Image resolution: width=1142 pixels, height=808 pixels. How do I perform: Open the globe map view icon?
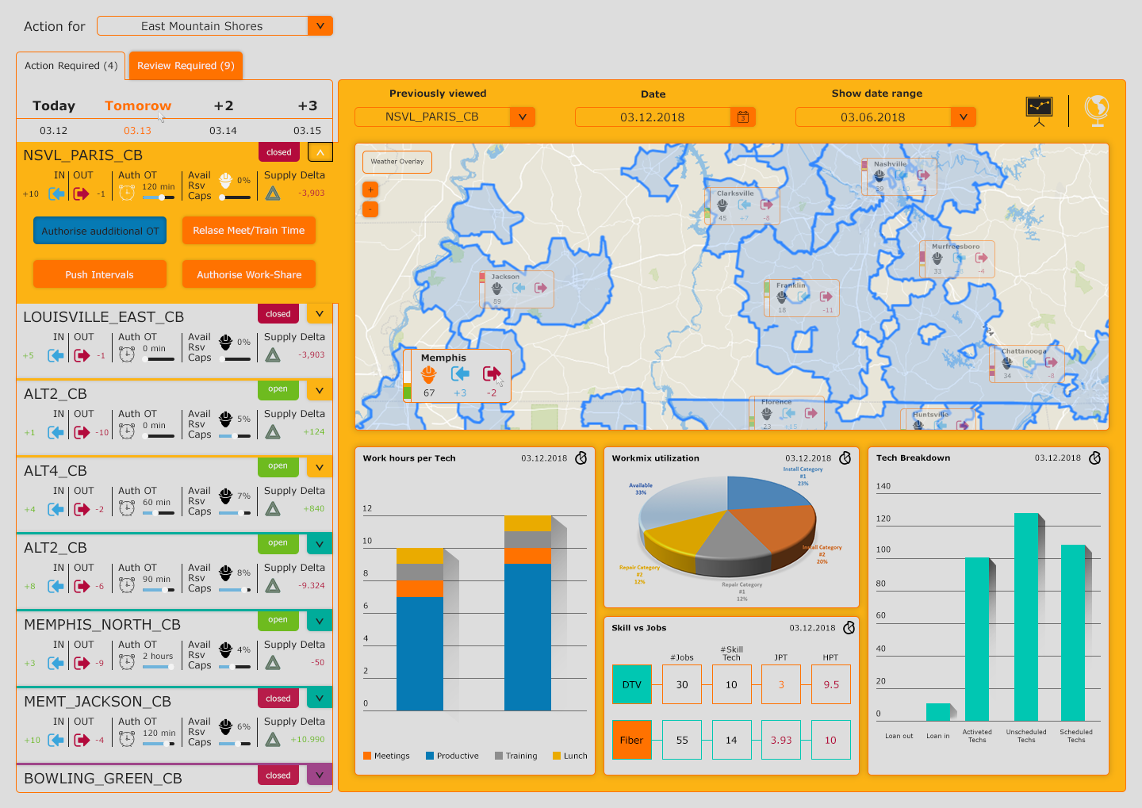pos(1097,111)
